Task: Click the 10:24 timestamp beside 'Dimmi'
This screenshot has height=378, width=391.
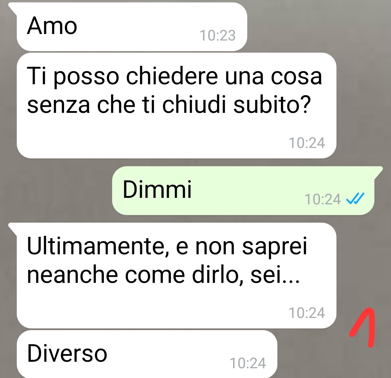Action: click(323, 199)
